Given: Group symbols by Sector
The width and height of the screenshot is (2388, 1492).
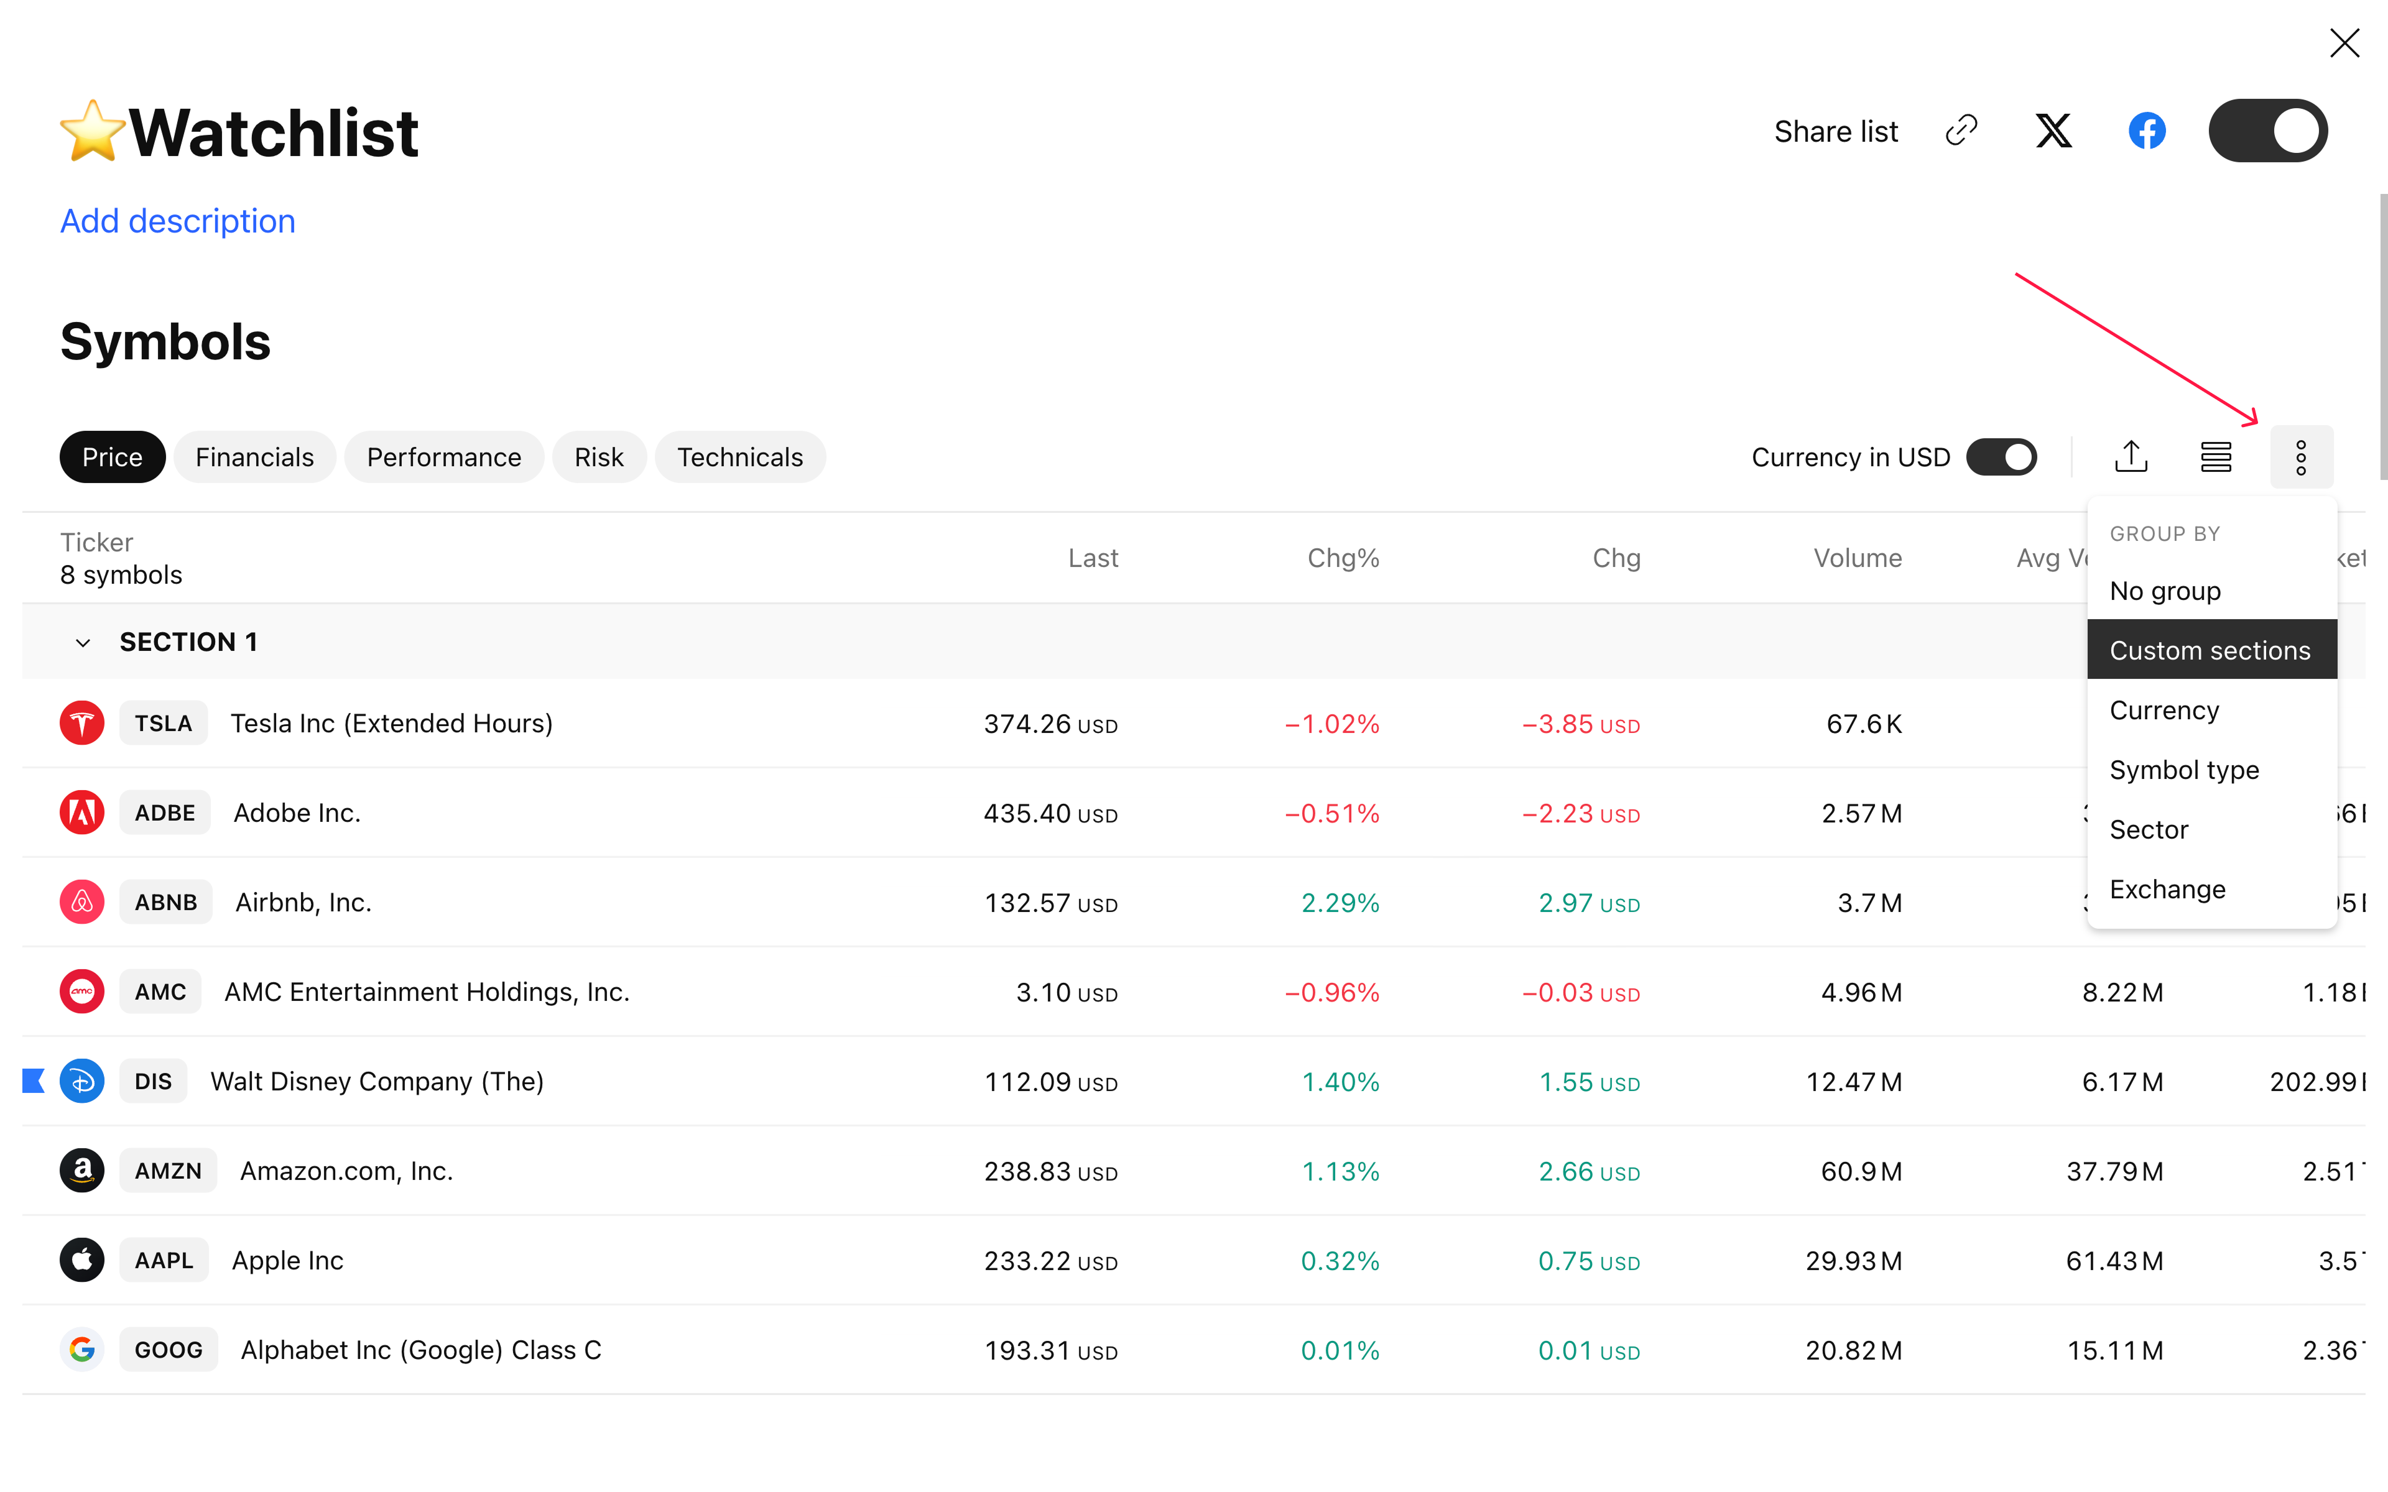Looking at the screenshot, I should point(2148,830).
